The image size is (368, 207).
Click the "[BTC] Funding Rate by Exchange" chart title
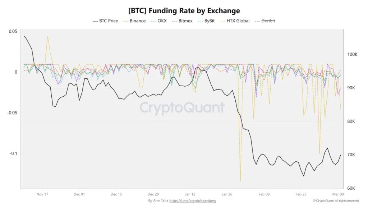[184, 11]
